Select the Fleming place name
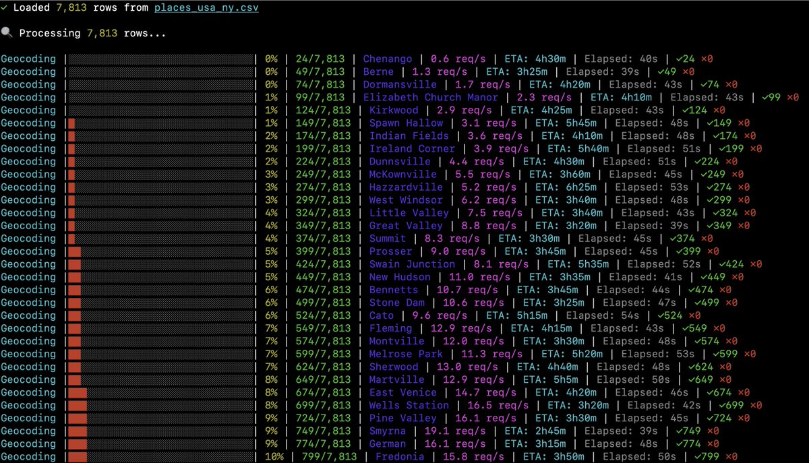This screenshot has width=809, height=463. (390, 328)
